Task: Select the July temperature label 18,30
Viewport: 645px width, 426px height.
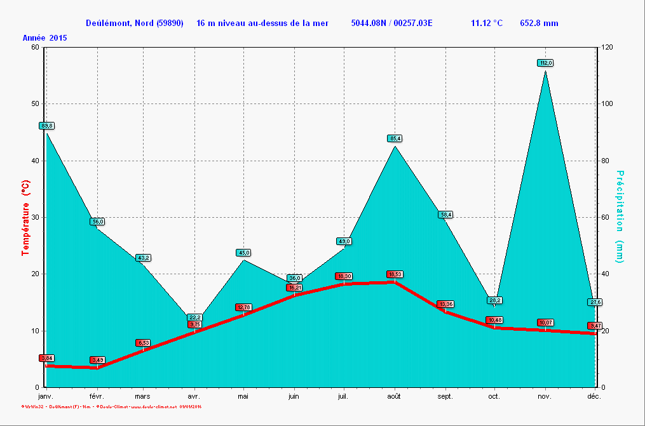Action: pyautogui.click(x=344, y=276)
